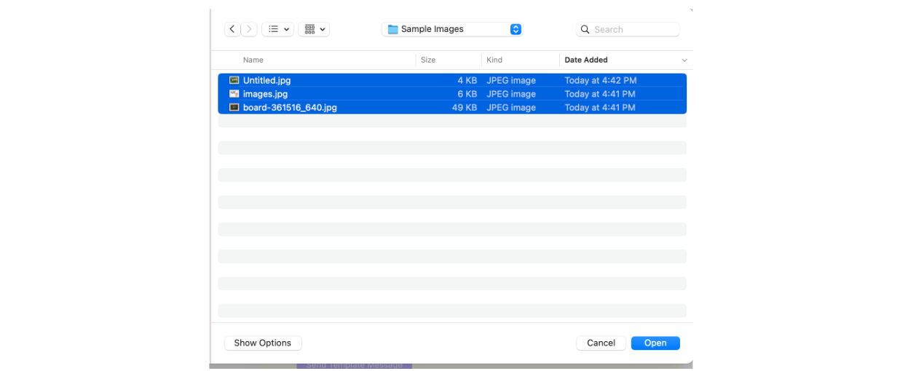Viewport: 900px width, 371px height.
Task: Click JPEG image kind for board-361516_640.jpg
Action: [x=511, y=107]
